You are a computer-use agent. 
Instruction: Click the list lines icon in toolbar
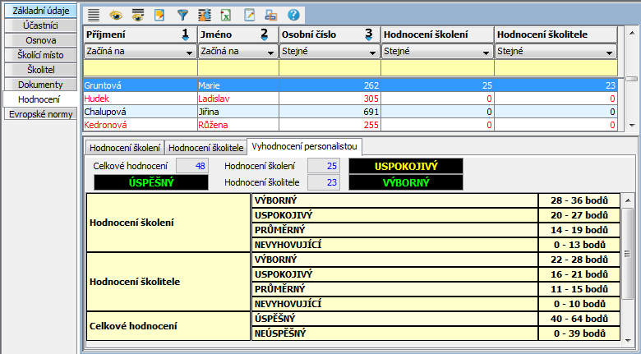[94, 15]
